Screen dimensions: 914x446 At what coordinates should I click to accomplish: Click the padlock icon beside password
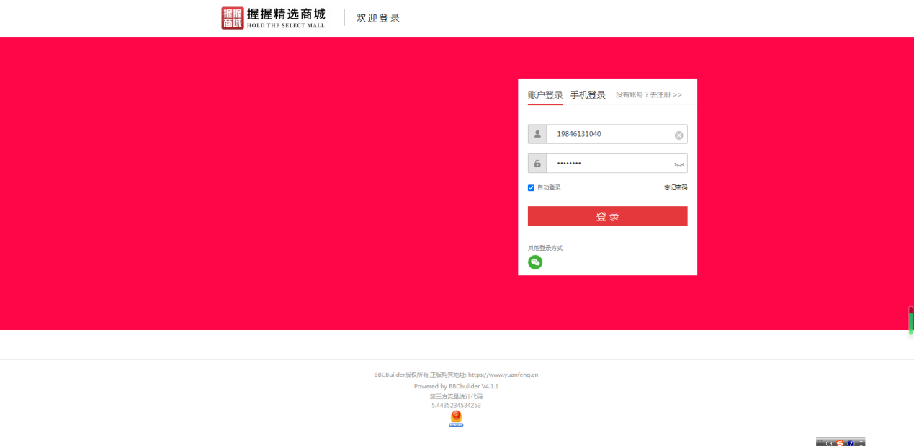click(x=537, y=164)
